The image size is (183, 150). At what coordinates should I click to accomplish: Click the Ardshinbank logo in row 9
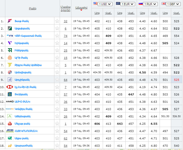point(10,80)
